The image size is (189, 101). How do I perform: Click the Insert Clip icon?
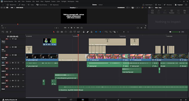(x=71, y=32)
